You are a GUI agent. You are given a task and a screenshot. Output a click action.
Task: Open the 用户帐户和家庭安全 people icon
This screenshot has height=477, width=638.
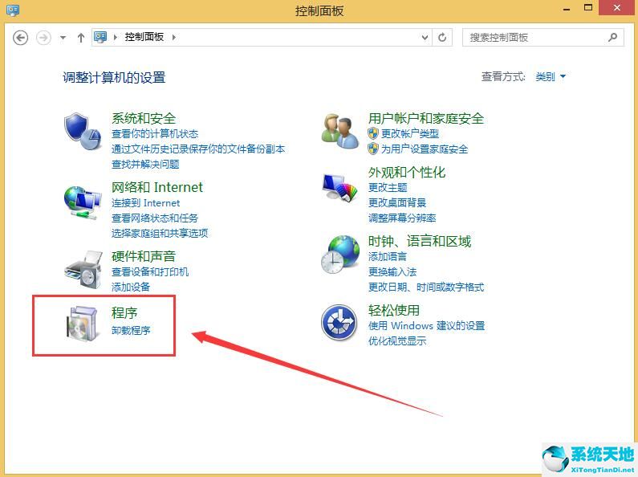click(340, 131)
